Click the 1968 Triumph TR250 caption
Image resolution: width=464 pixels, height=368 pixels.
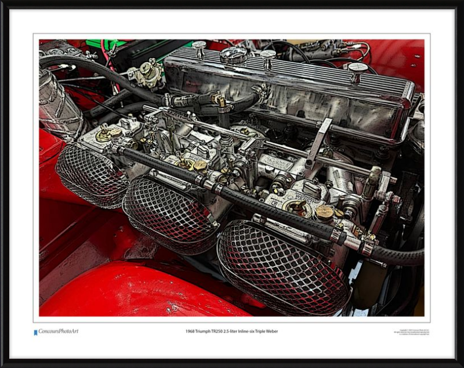coord(231,331)
